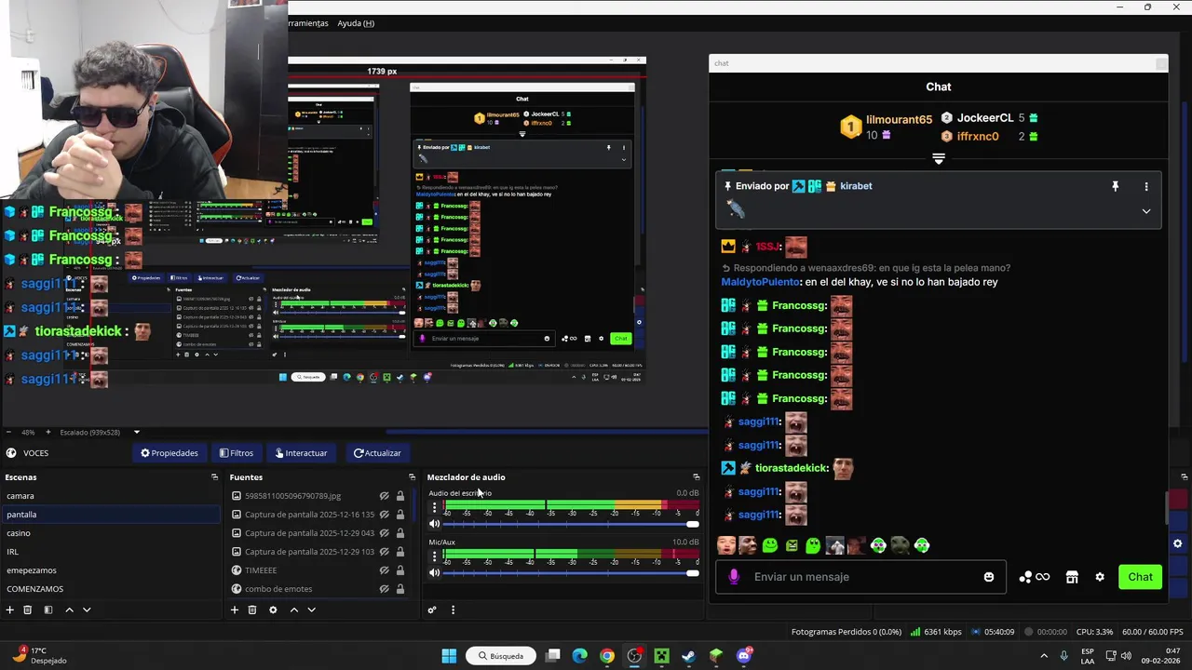
Task: Pop out the Fuentes dock
Action: click(x=412, y=477)
